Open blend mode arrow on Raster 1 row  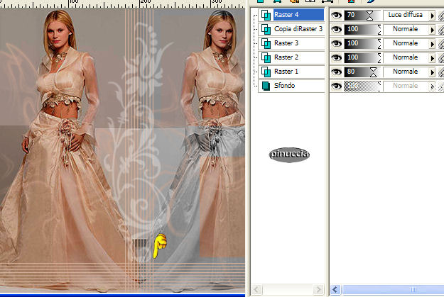pos(432,72)
